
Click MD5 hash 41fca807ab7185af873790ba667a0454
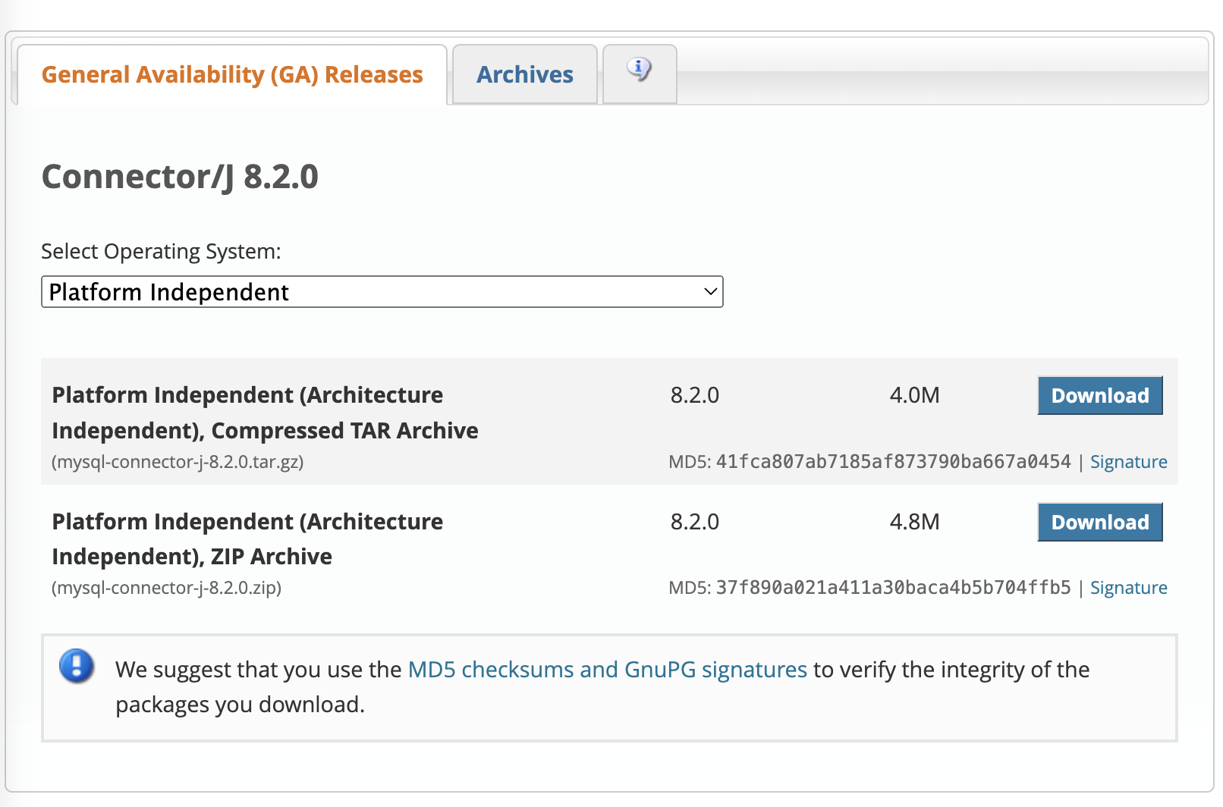coord(894,462)
